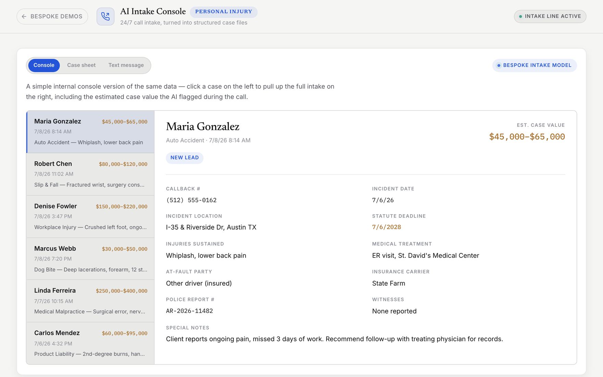The width and height of the screenshot is (603, 377).
Task: Click the phone call intake icon
Action: point(106,16)
